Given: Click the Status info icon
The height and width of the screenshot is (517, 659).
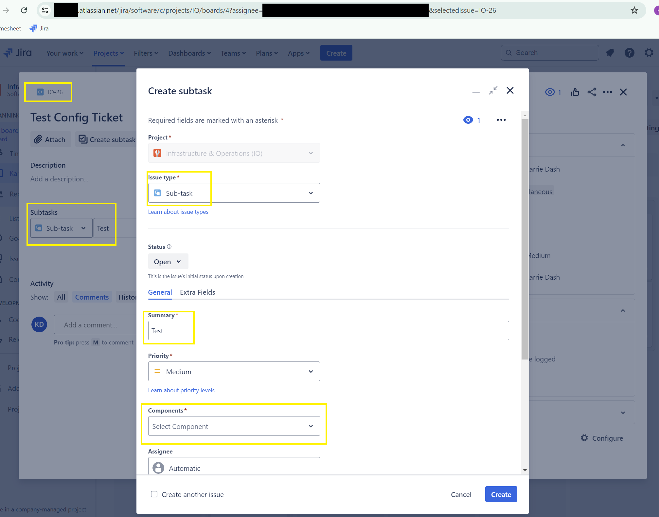Looking at the screenshot, I should click(169, 247).
